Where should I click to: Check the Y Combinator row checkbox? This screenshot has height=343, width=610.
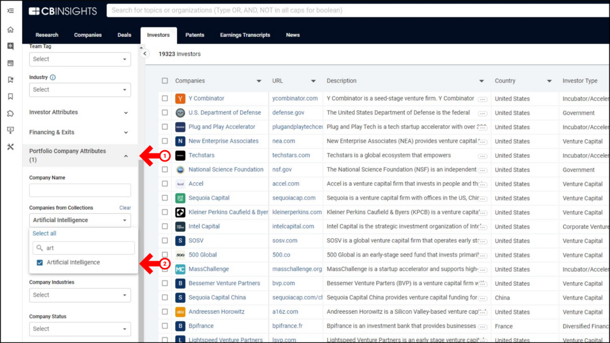click(165, 98)
